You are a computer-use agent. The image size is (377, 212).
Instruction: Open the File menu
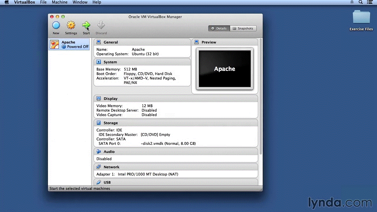pyautogui.click(x=43, y=2)
